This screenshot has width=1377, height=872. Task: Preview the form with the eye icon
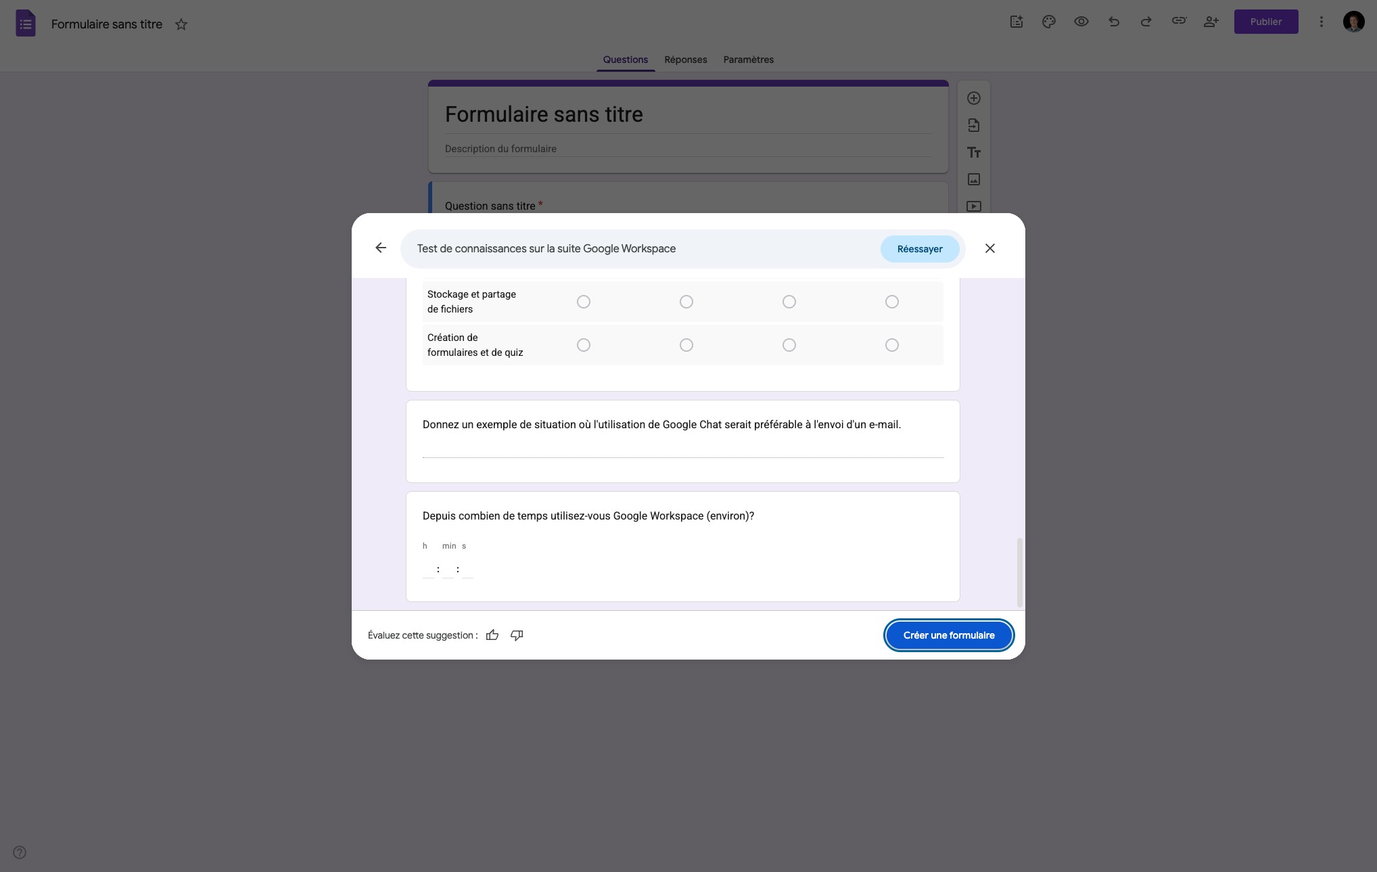tap(1081, 22)
